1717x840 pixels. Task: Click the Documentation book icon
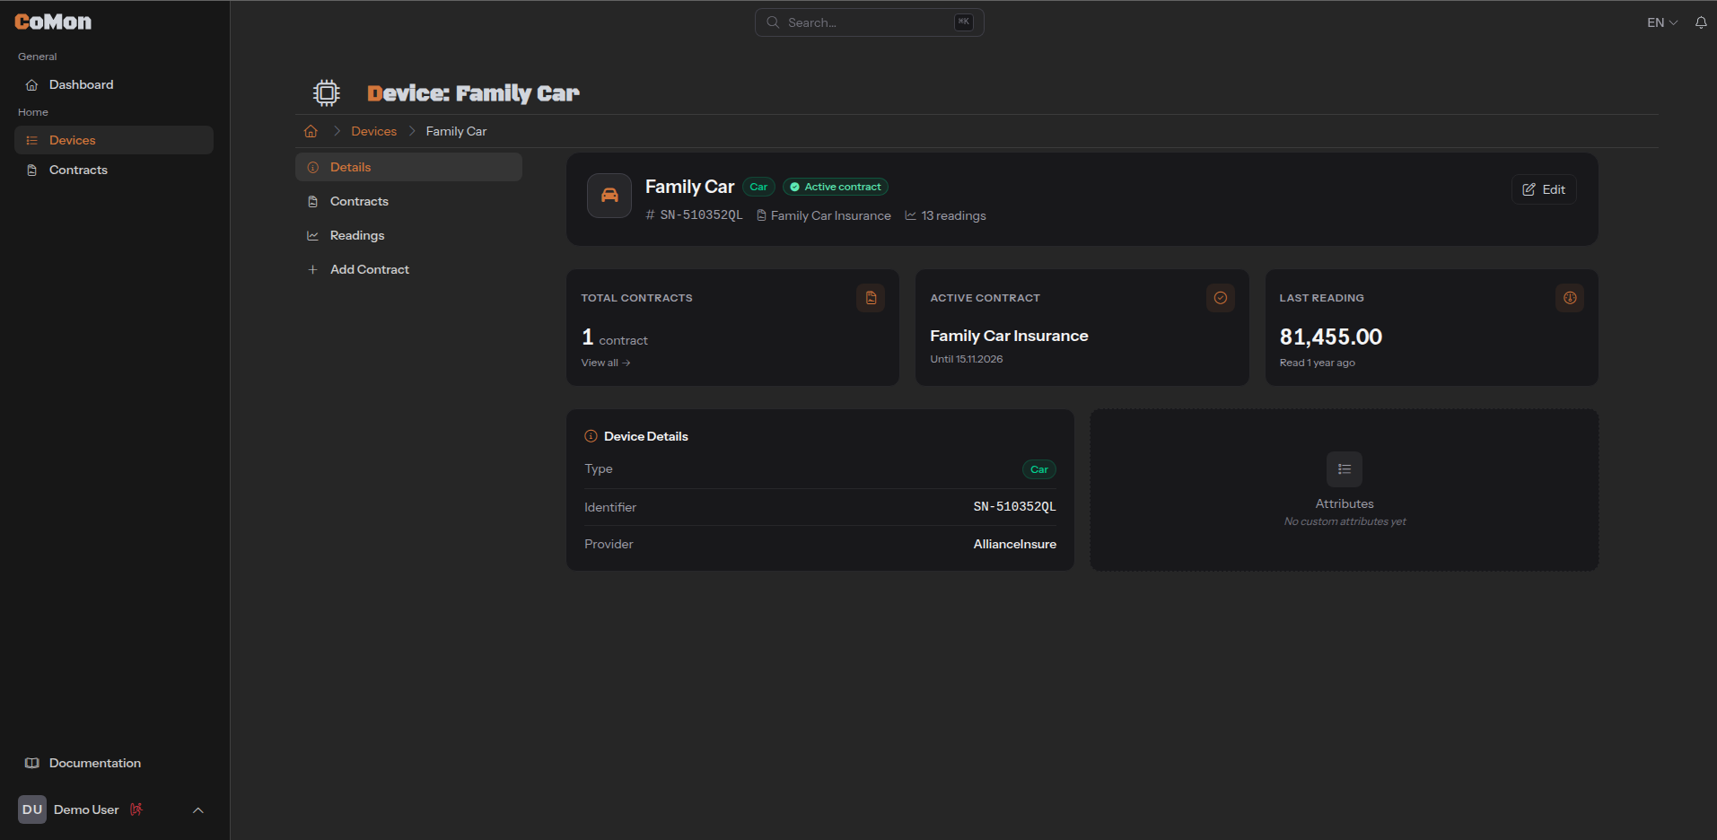coord(32,763)
